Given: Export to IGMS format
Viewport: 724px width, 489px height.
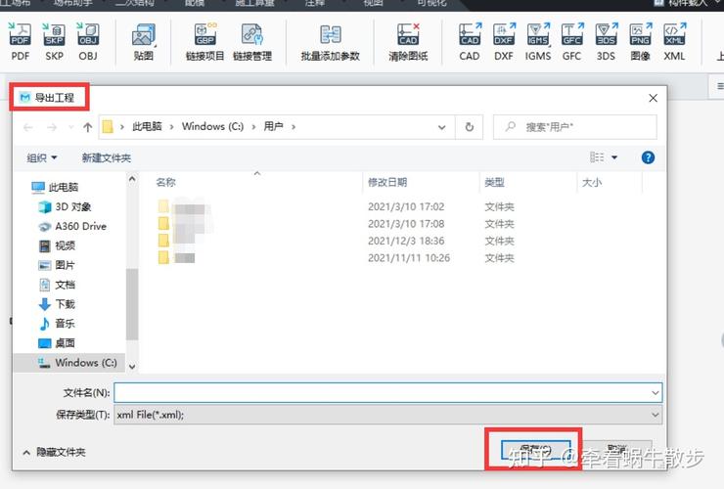Looking at the screenshot, I should coord(538,41).
